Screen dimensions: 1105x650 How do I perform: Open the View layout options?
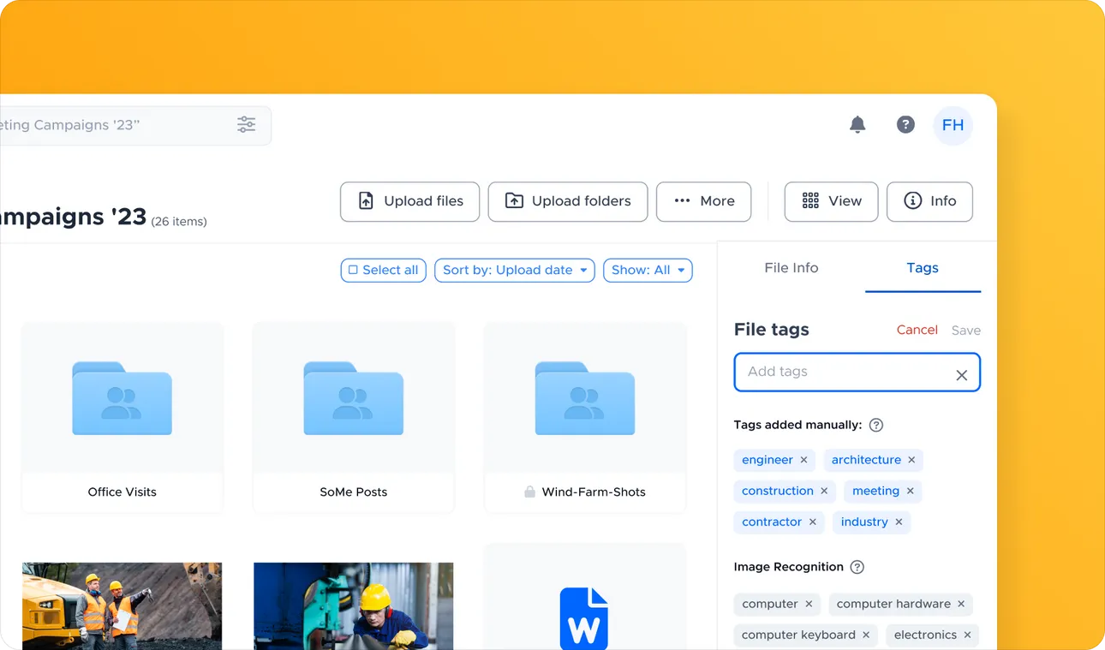click(831, 201)
